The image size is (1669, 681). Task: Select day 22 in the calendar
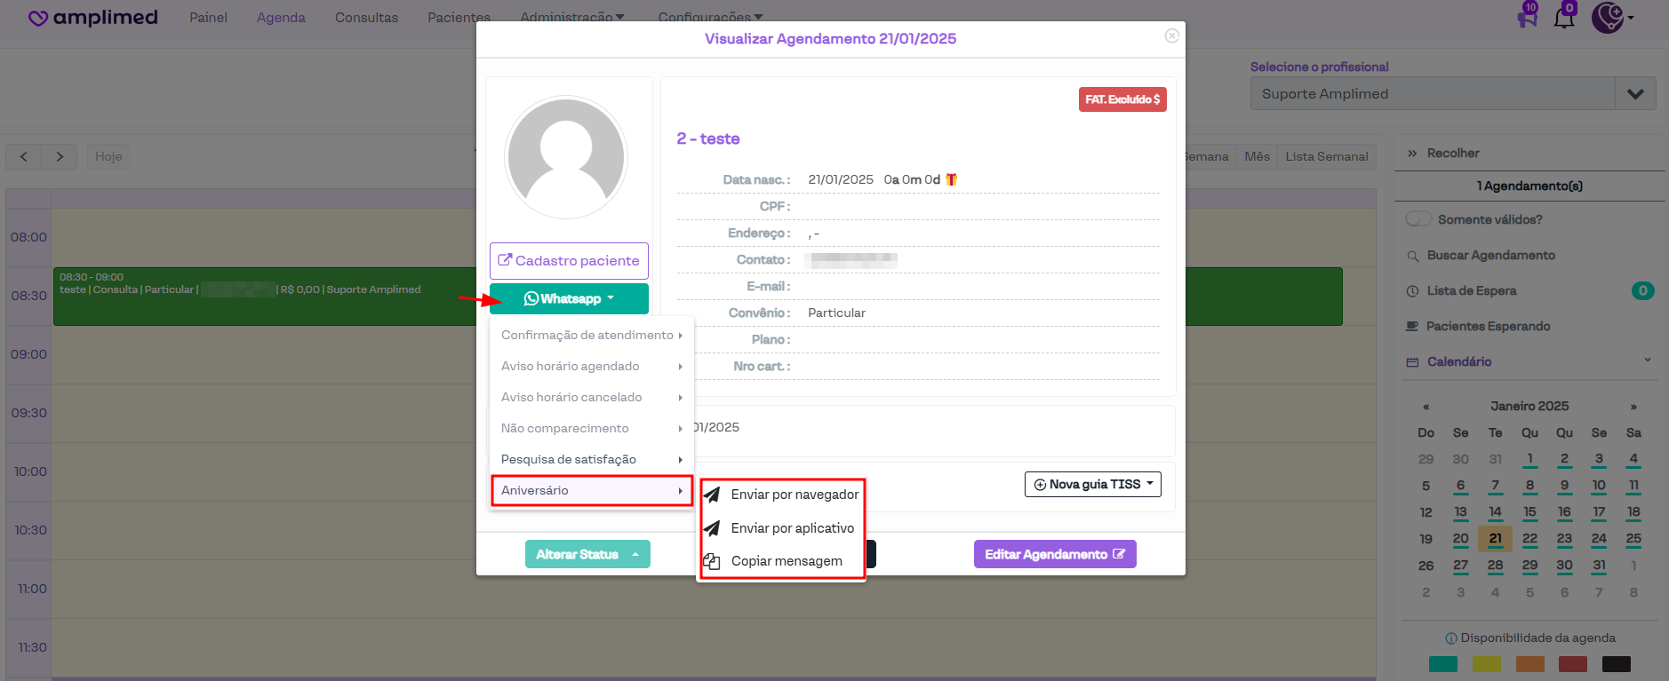tap(1529, 539)
